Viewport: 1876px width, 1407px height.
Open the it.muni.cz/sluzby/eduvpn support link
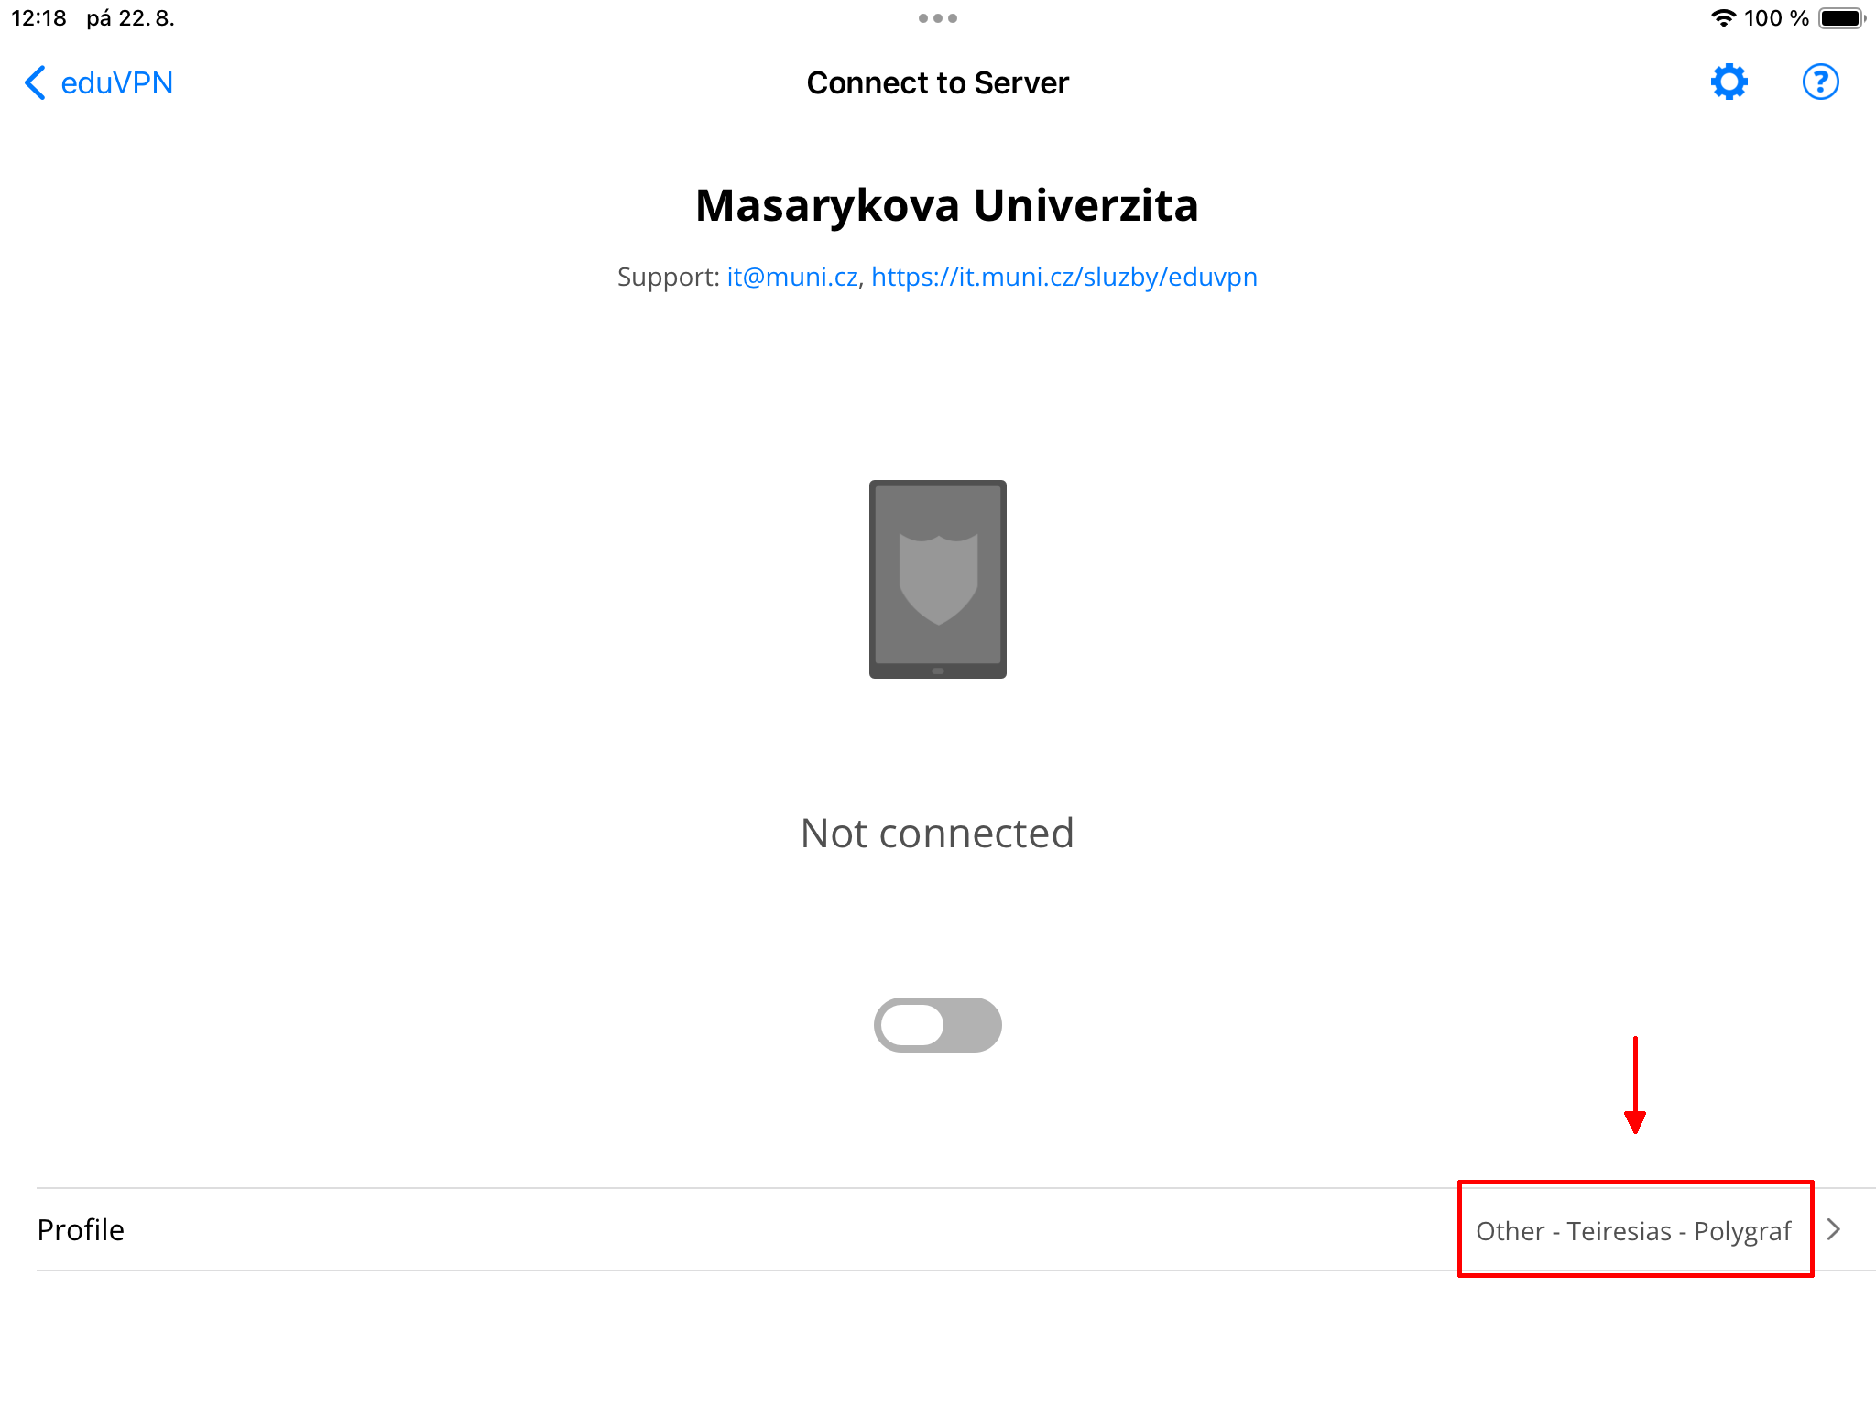click(x=1063, y=277)
